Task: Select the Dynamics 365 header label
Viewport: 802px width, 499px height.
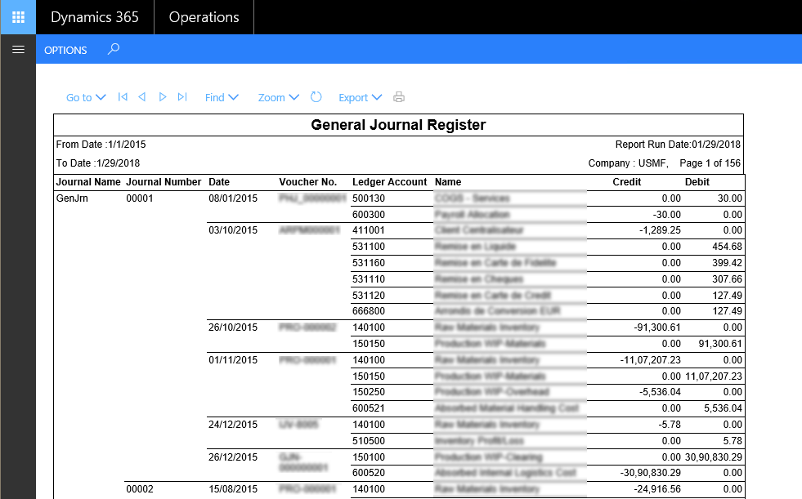Action: click(x=94, y=16)
